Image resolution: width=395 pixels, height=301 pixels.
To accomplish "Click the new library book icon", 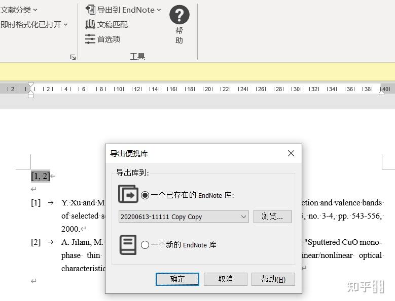I will point(128,245).
